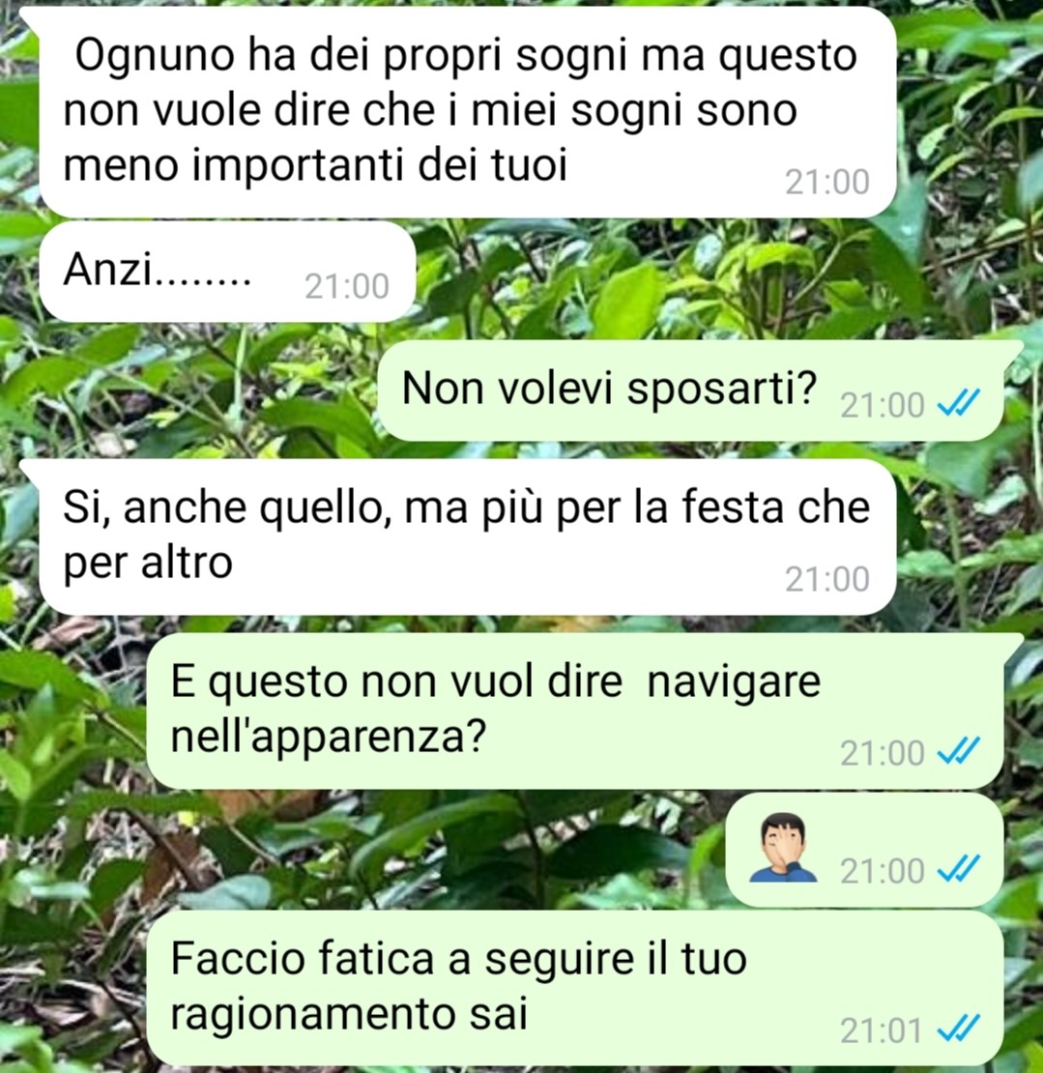The height and width of the screenshot is (1073, 1043).
Task: Tap the 'Non volevi sposarti?' message
Action: pos(691,391)
